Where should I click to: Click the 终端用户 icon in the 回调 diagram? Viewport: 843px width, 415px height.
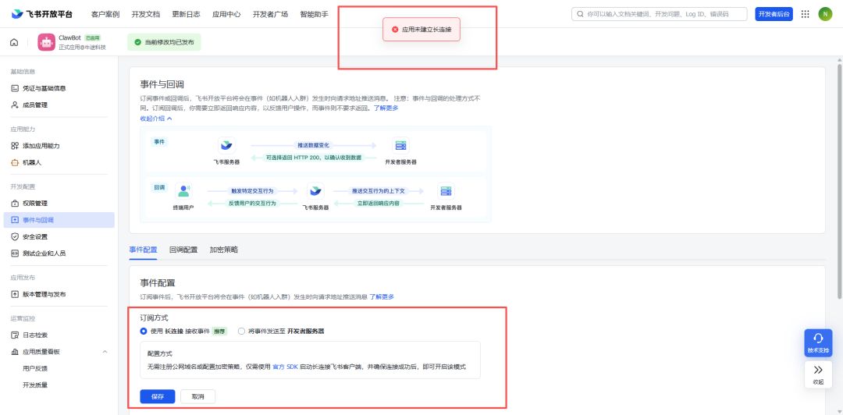(183, 191)
